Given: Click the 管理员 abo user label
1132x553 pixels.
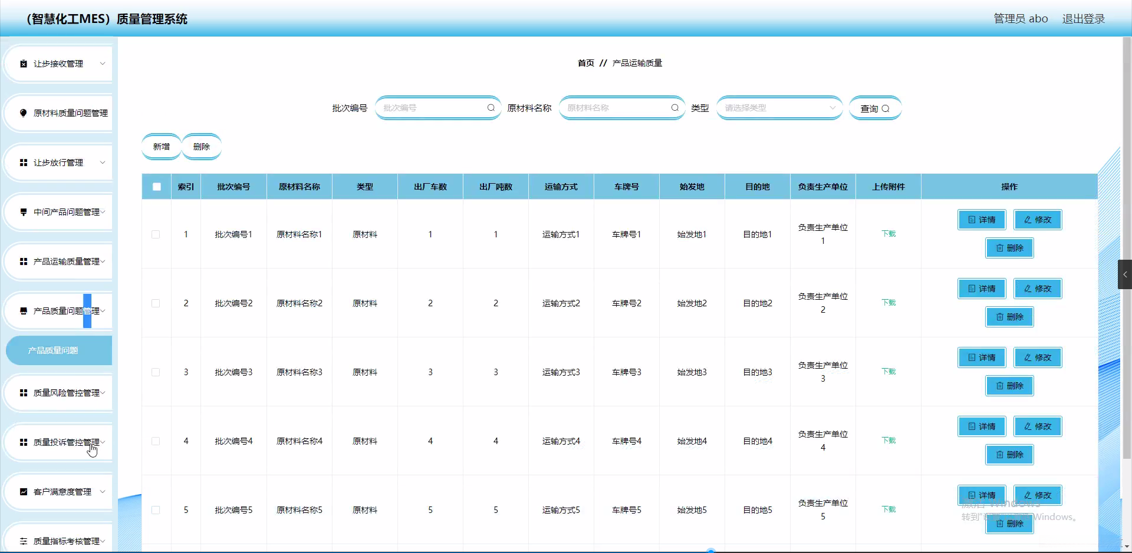Looking at the screenshot, I should pos(1021,19).
